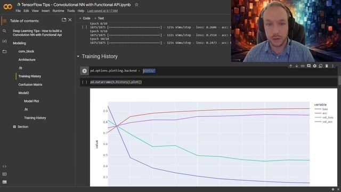Collapse the Training History section
The height and width of the screenshot is (192, 341).
click(78, 57)
